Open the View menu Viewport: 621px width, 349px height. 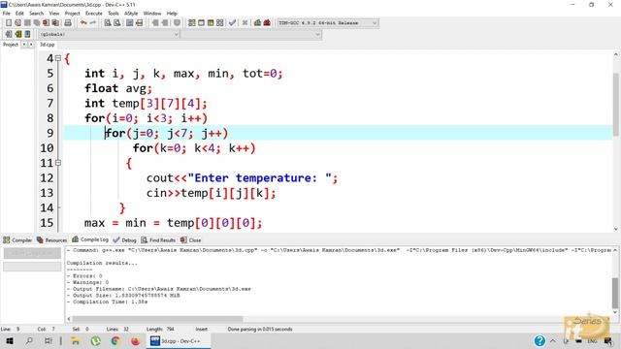[54, 14]
